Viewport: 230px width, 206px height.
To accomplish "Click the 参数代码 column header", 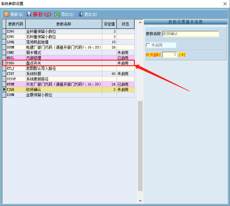I will click(x=16, y=24).
